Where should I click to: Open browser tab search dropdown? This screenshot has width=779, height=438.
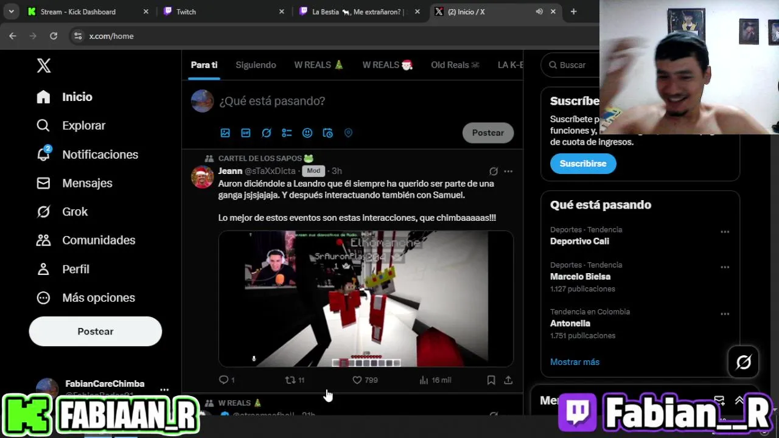click(x=11, y=12)
